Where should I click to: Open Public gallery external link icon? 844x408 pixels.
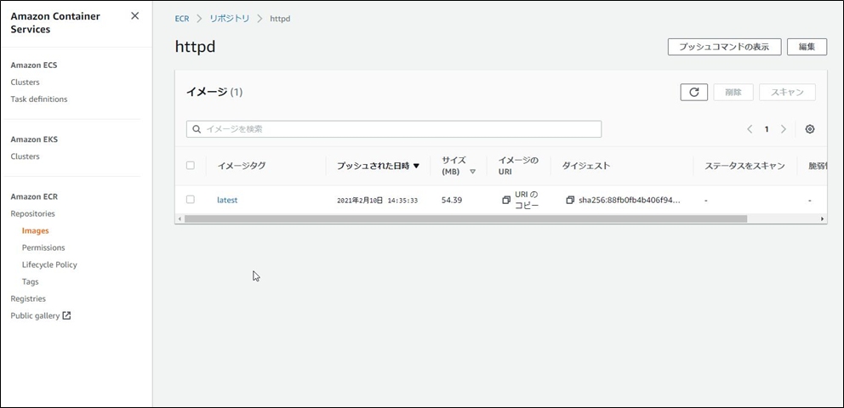(66, 315)
